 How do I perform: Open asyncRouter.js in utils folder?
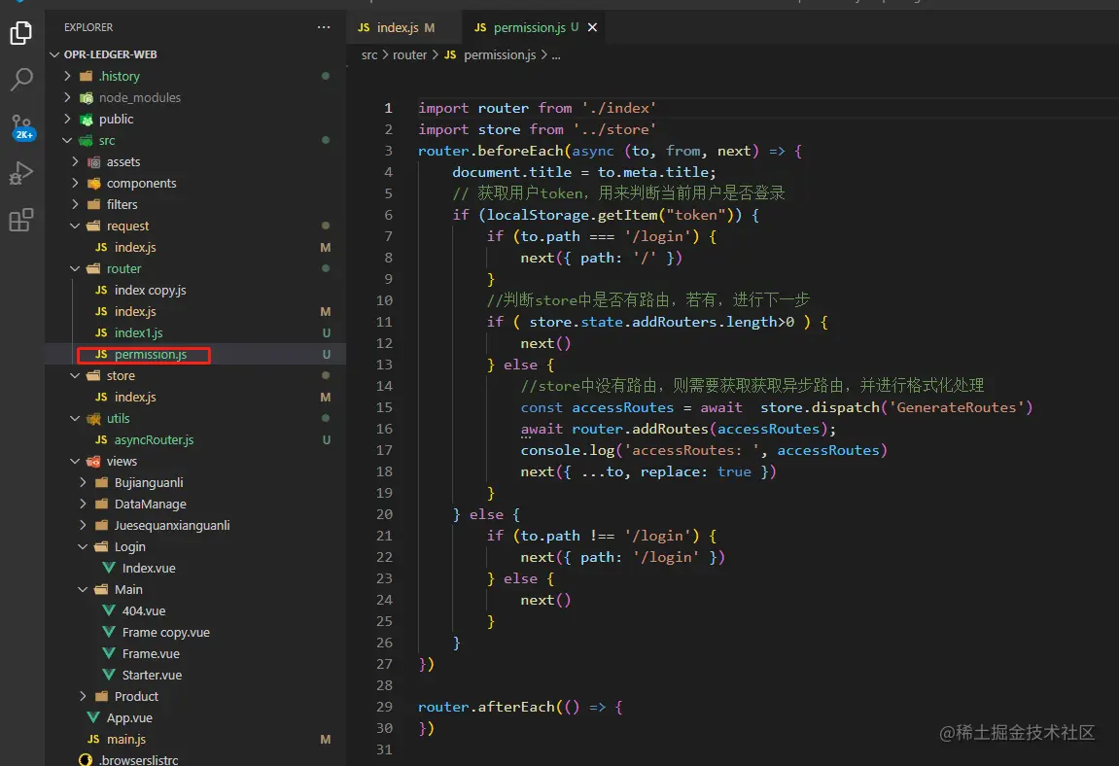(154, 439)
